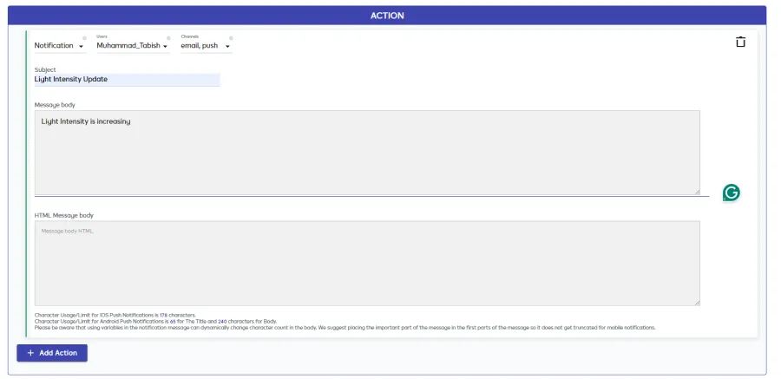
Task: Focus the Message body text area
Action: (366, 153)
